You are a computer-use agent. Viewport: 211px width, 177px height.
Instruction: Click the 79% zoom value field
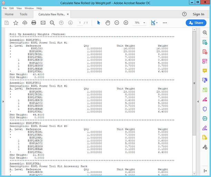[137, 23]
